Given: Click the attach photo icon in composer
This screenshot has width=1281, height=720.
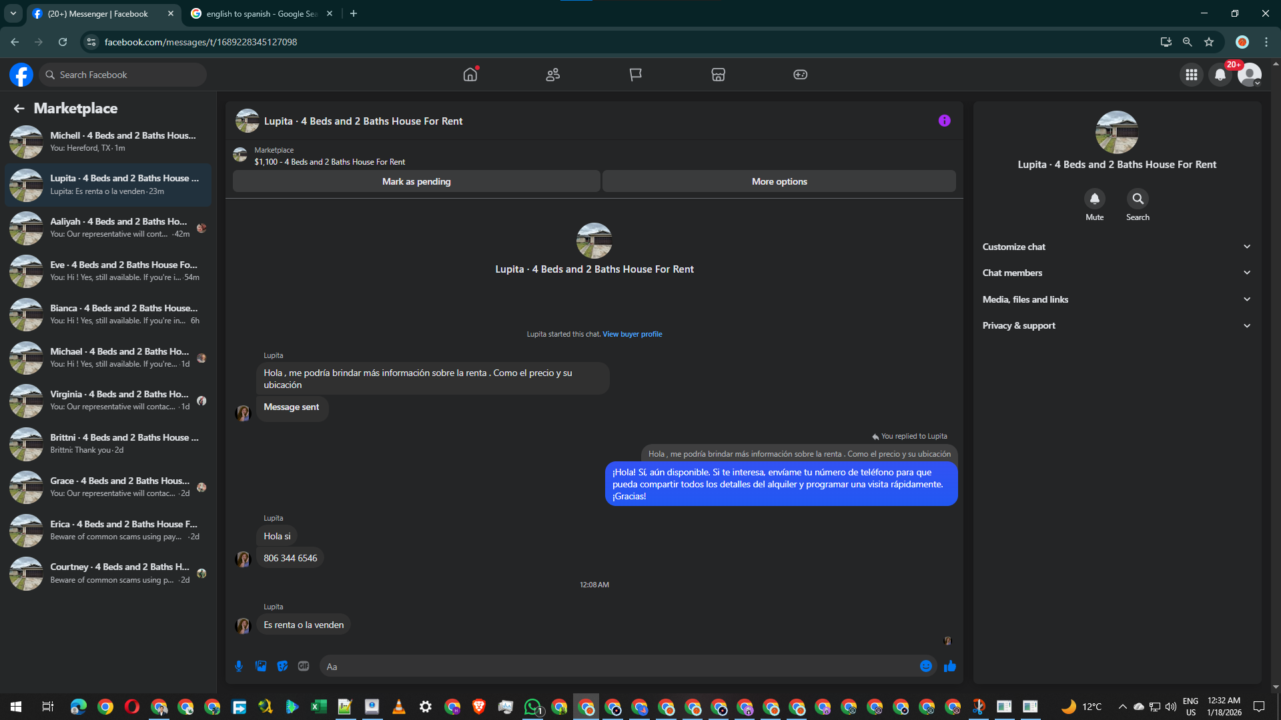Looking at the screenshot, I should tap(261, 666).
